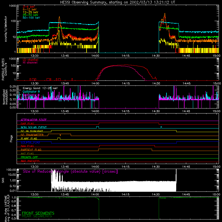
Task: Click the Size of Reduced Triangle caption
Action: (70, 171)
